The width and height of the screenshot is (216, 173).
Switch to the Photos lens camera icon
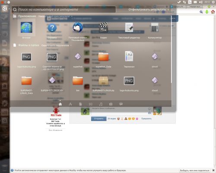click(111, 104)
